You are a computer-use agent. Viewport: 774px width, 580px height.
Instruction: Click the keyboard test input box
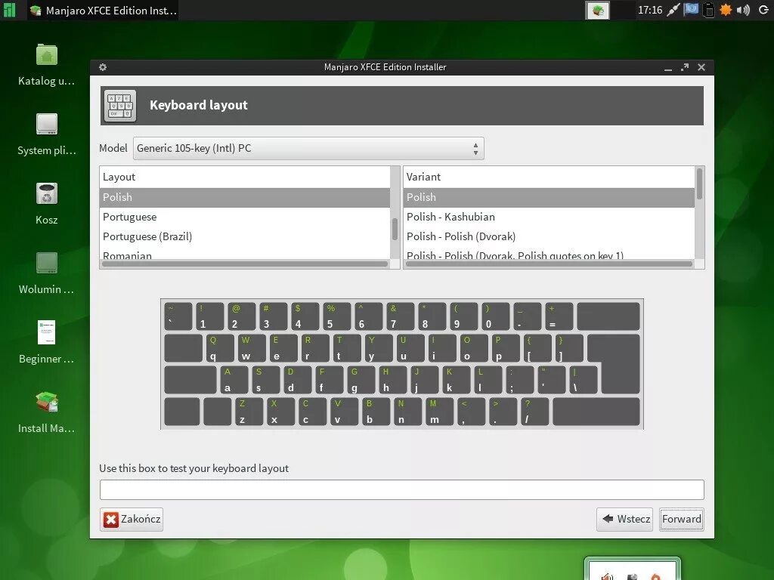[402, 489]
